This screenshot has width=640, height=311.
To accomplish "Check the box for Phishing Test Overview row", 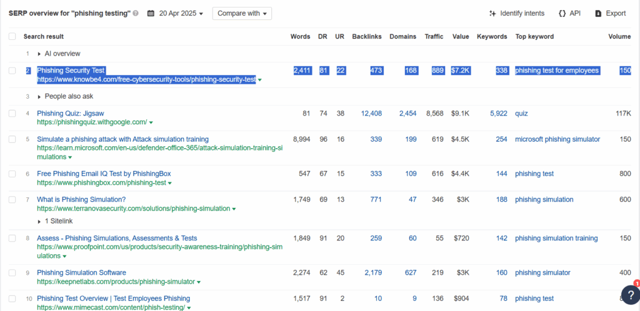I will tap(12, 299).
